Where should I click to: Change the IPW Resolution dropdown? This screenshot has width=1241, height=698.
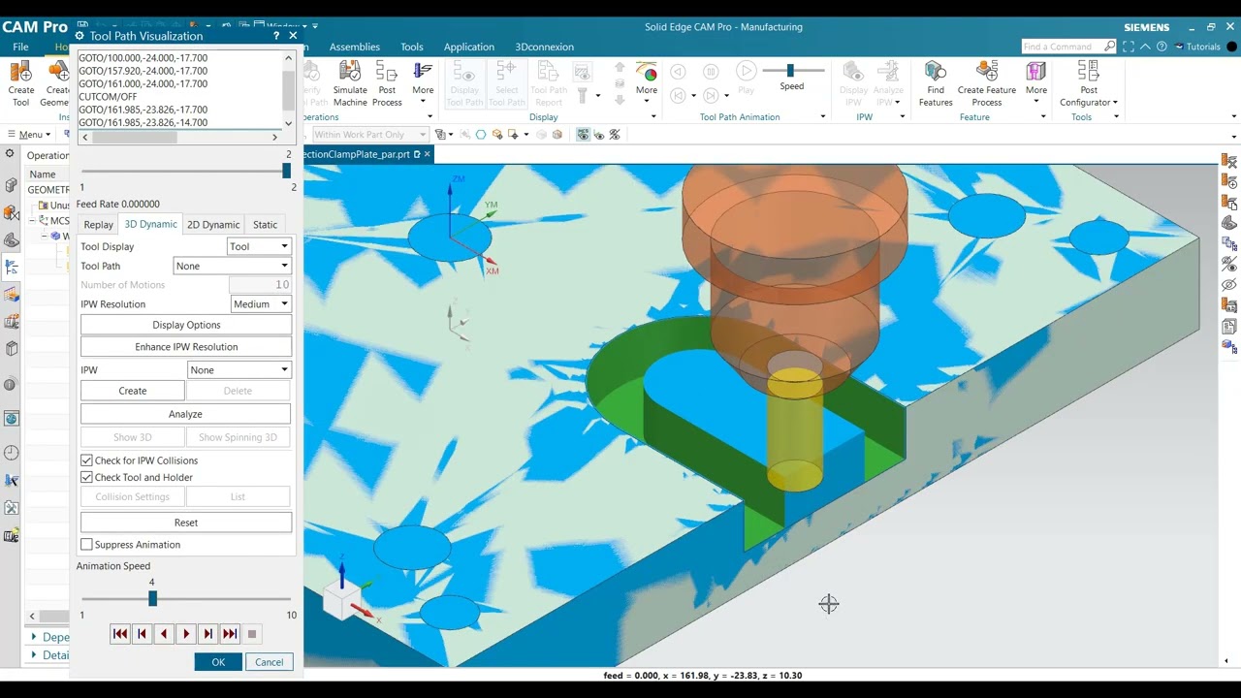point(262,304)
